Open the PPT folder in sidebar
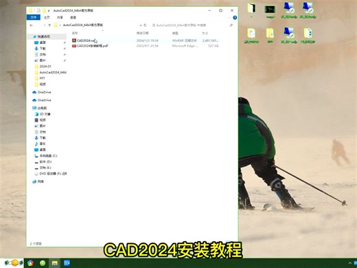 pyautogui.click(x=43, y=78)
